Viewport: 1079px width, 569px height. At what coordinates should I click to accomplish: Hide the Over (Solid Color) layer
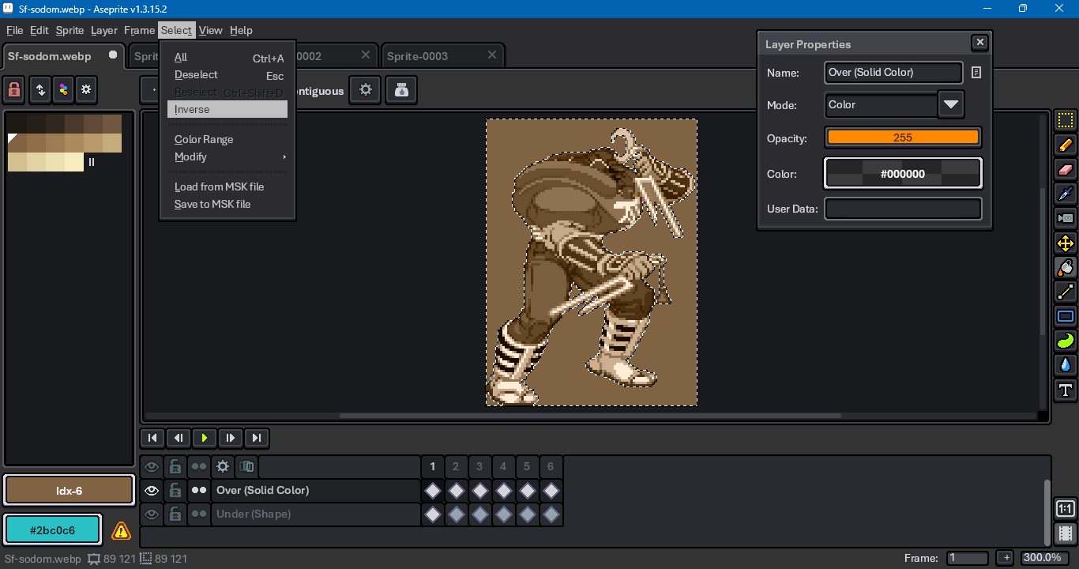click(152, 491)
